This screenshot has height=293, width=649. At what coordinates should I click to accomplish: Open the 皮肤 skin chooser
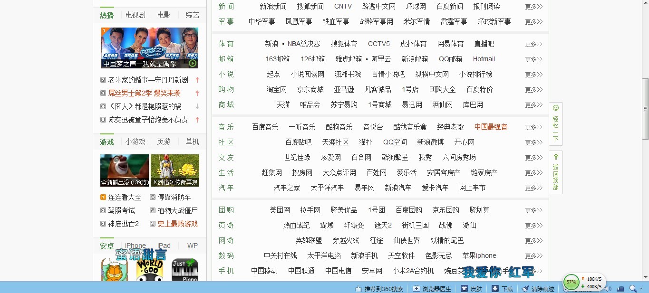click(471, 289)
